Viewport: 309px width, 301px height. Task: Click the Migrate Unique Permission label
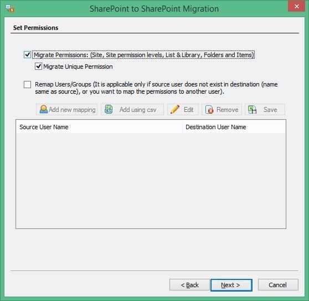(78, 67)
